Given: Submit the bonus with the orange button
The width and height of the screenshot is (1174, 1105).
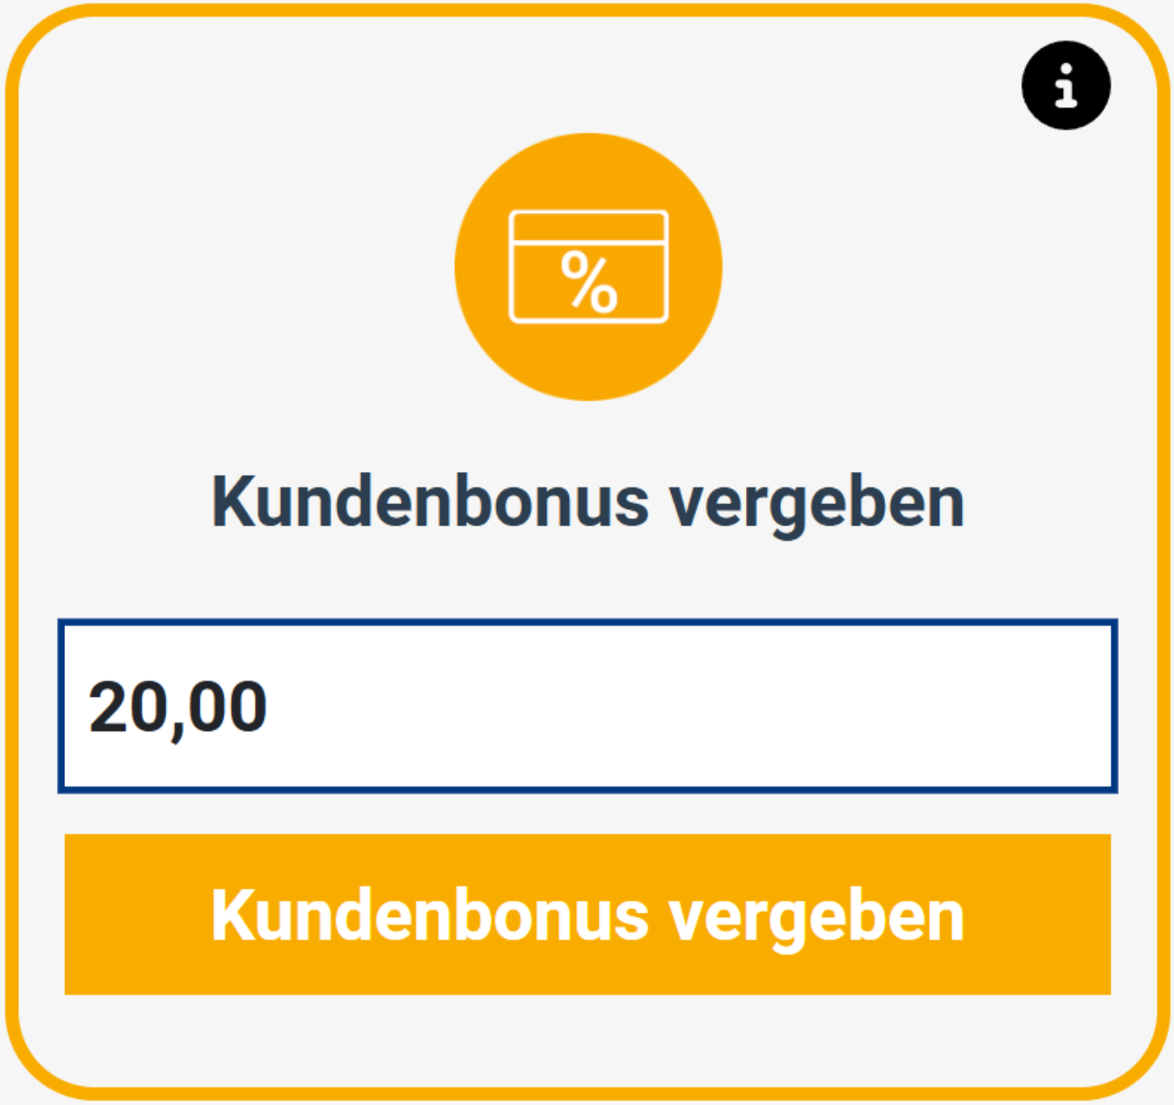Looking at the screenshot, I should coord(587,914).
